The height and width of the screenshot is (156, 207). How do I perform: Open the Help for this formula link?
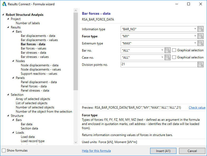click(96, 151)
